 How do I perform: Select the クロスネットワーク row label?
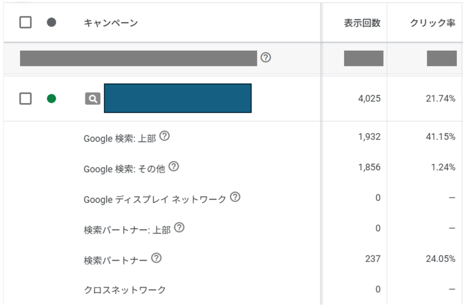[x=125, y=290]
